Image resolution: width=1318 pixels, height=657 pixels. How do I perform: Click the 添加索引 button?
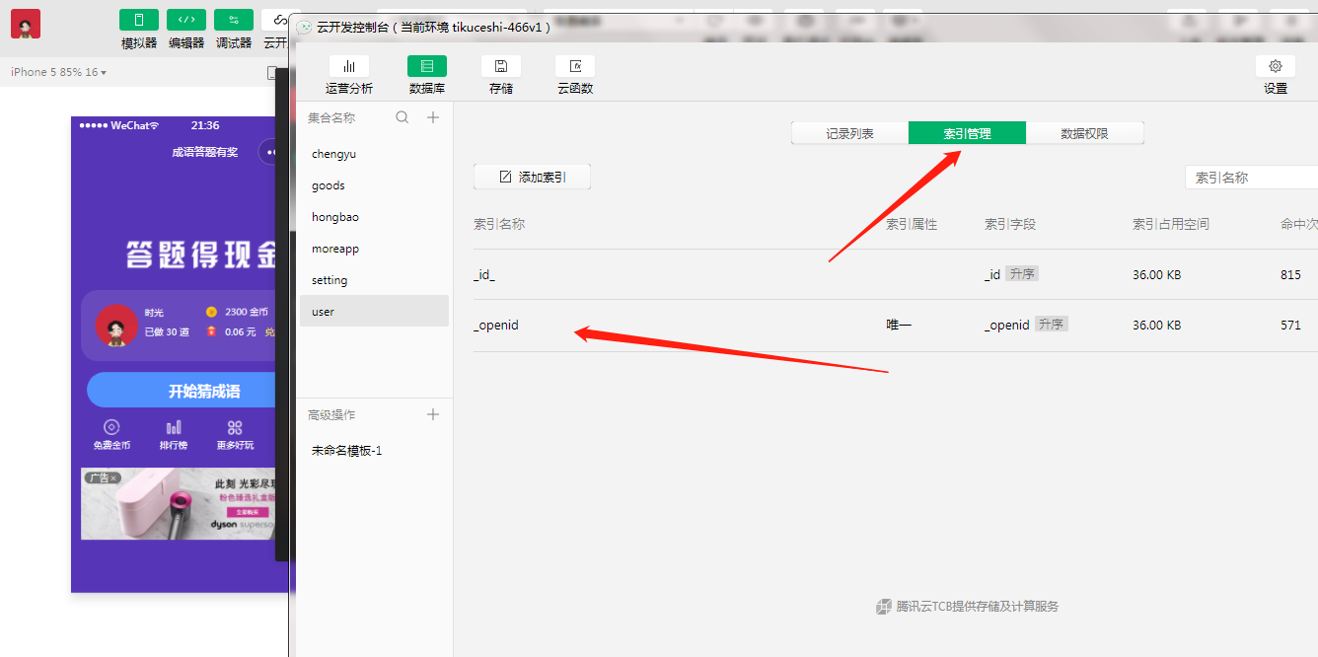(x=532, y=177)
